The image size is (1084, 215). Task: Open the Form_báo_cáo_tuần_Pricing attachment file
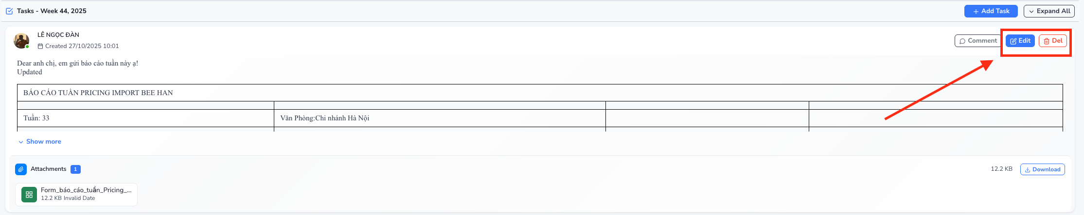tap(86, 190)
